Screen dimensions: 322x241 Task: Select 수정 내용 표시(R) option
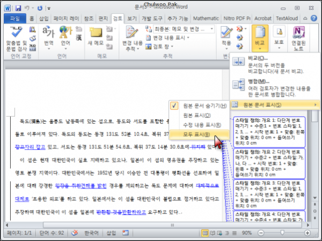[x=199, y=125]
